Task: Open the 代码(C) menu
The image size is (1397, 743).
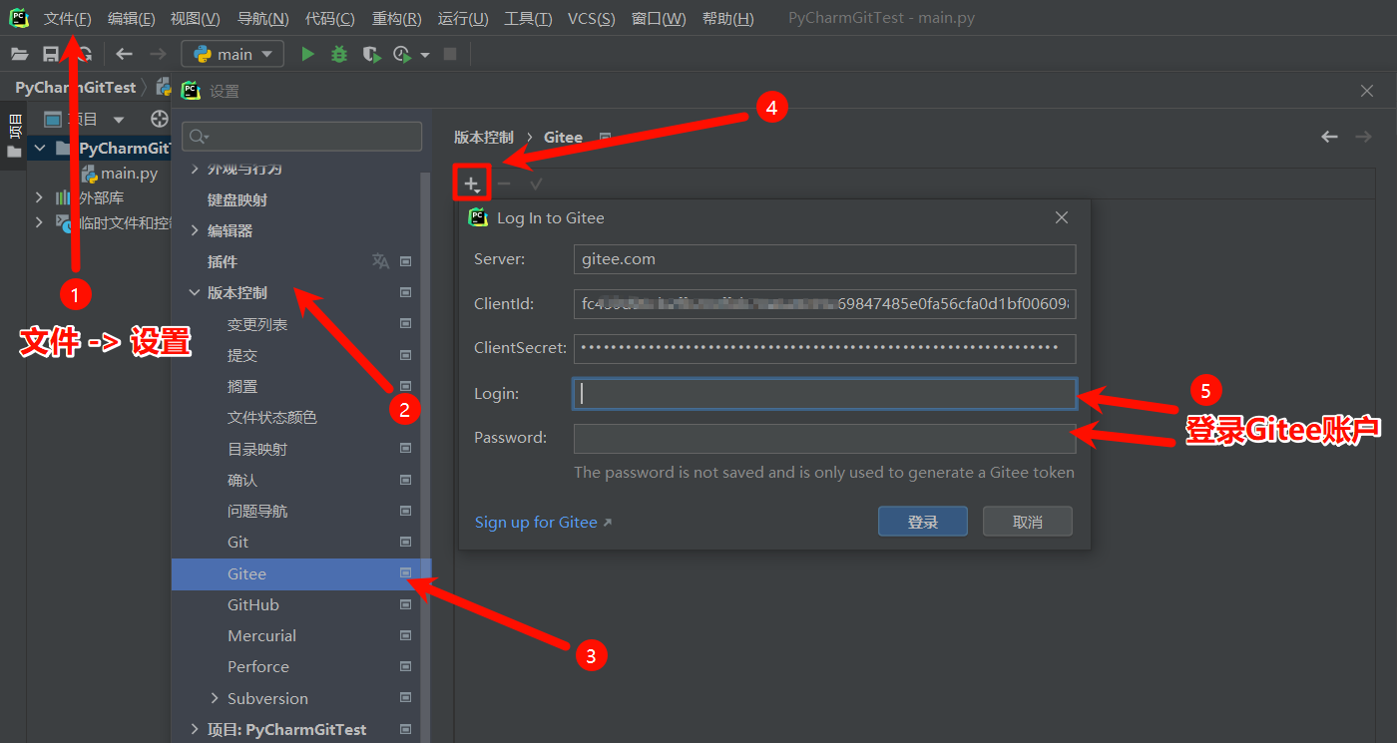Action: tap(329, 19)
